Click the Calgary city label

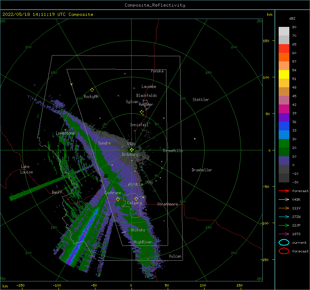134,203
